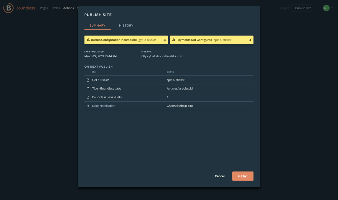
Task: Click the Slack Notification action icon
Action: click(88, 106)
